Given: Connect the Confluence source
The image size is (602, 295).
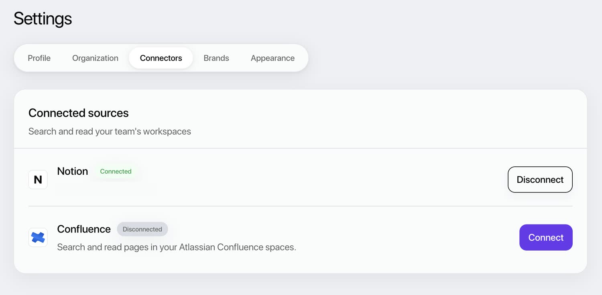Looking at the screenshot, I should 546,238.
